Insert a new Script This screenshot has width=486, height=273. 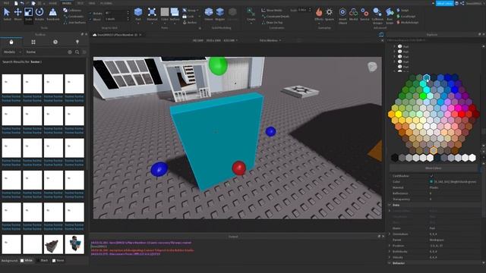pyautogui.click(x=403, y=10)
